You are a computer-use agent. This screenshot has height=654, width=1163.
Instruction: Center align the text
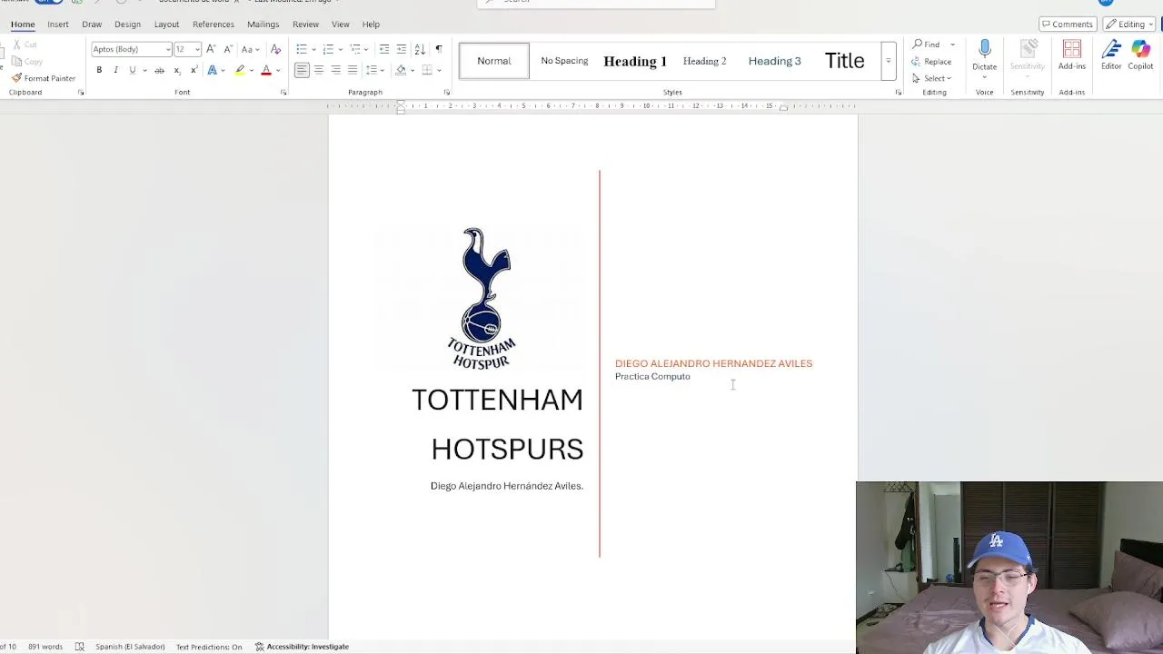(x=319, y=70)
